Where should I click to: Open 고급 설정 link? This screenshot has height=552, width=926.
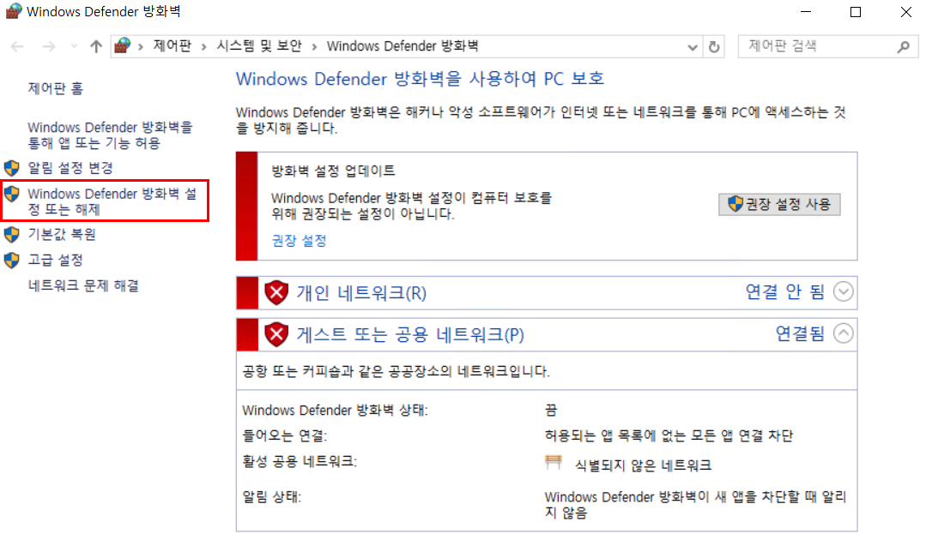[x=56, y=260]
